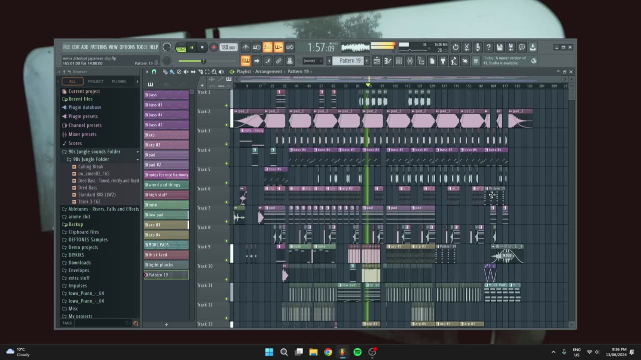Viewport: 641px width, 360px height.
Task: Open the OPTIONS menu
Action: [127, 47]
